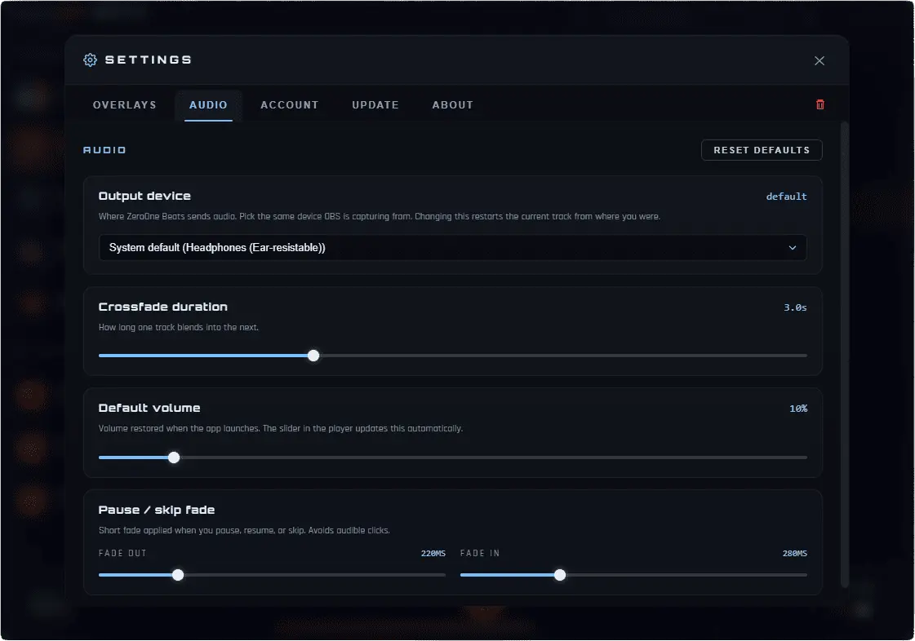Open the Output device dropdown

click(453, 247)
